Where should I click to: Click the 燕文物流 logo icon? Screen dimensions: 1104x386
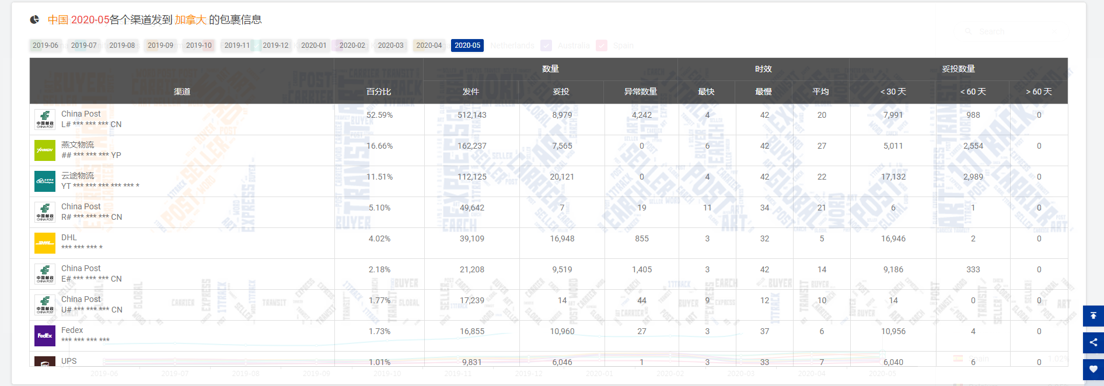pyautogui.click(x=45, y=150)
